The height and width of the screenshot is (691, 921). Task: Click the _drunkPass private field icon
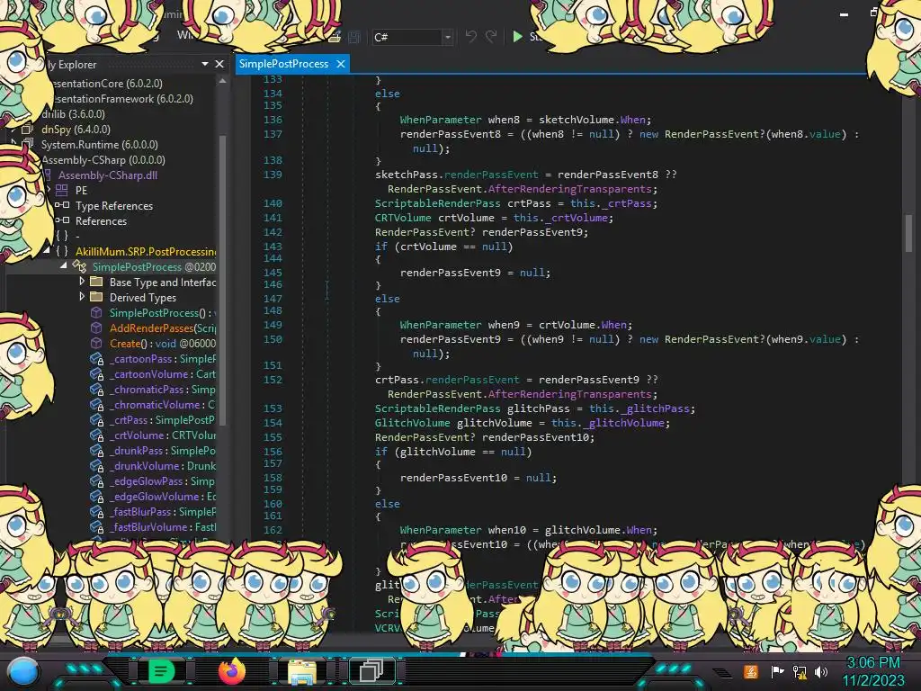96,450
